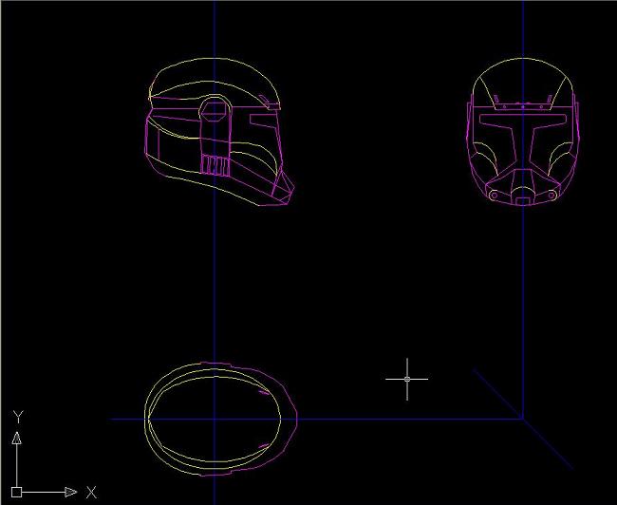Select the front-view helmet wireframe drawing
Image resolution: width=617 pixels, height=505 pixels.
click(523, 132)
